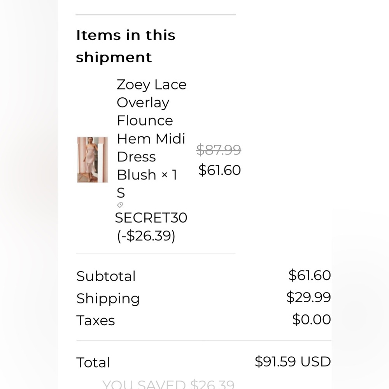This screenshot has height=389, width=389.
Task: Click the size S label
Action: click(121, 193)
